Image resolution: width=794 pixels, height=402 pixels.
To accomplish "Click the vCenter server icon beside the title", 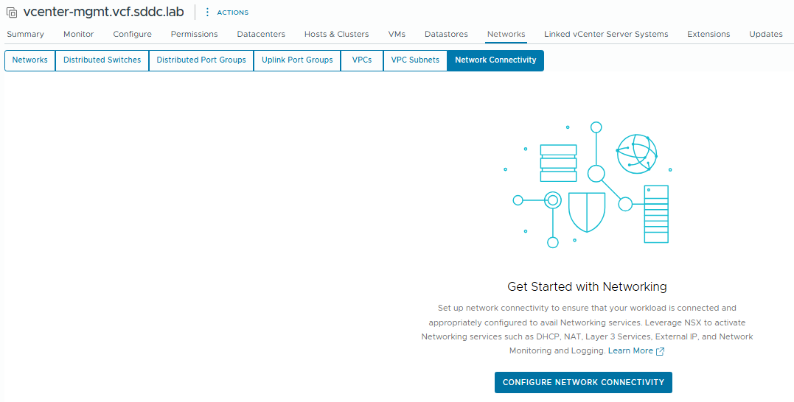I will tap(12, 13).
